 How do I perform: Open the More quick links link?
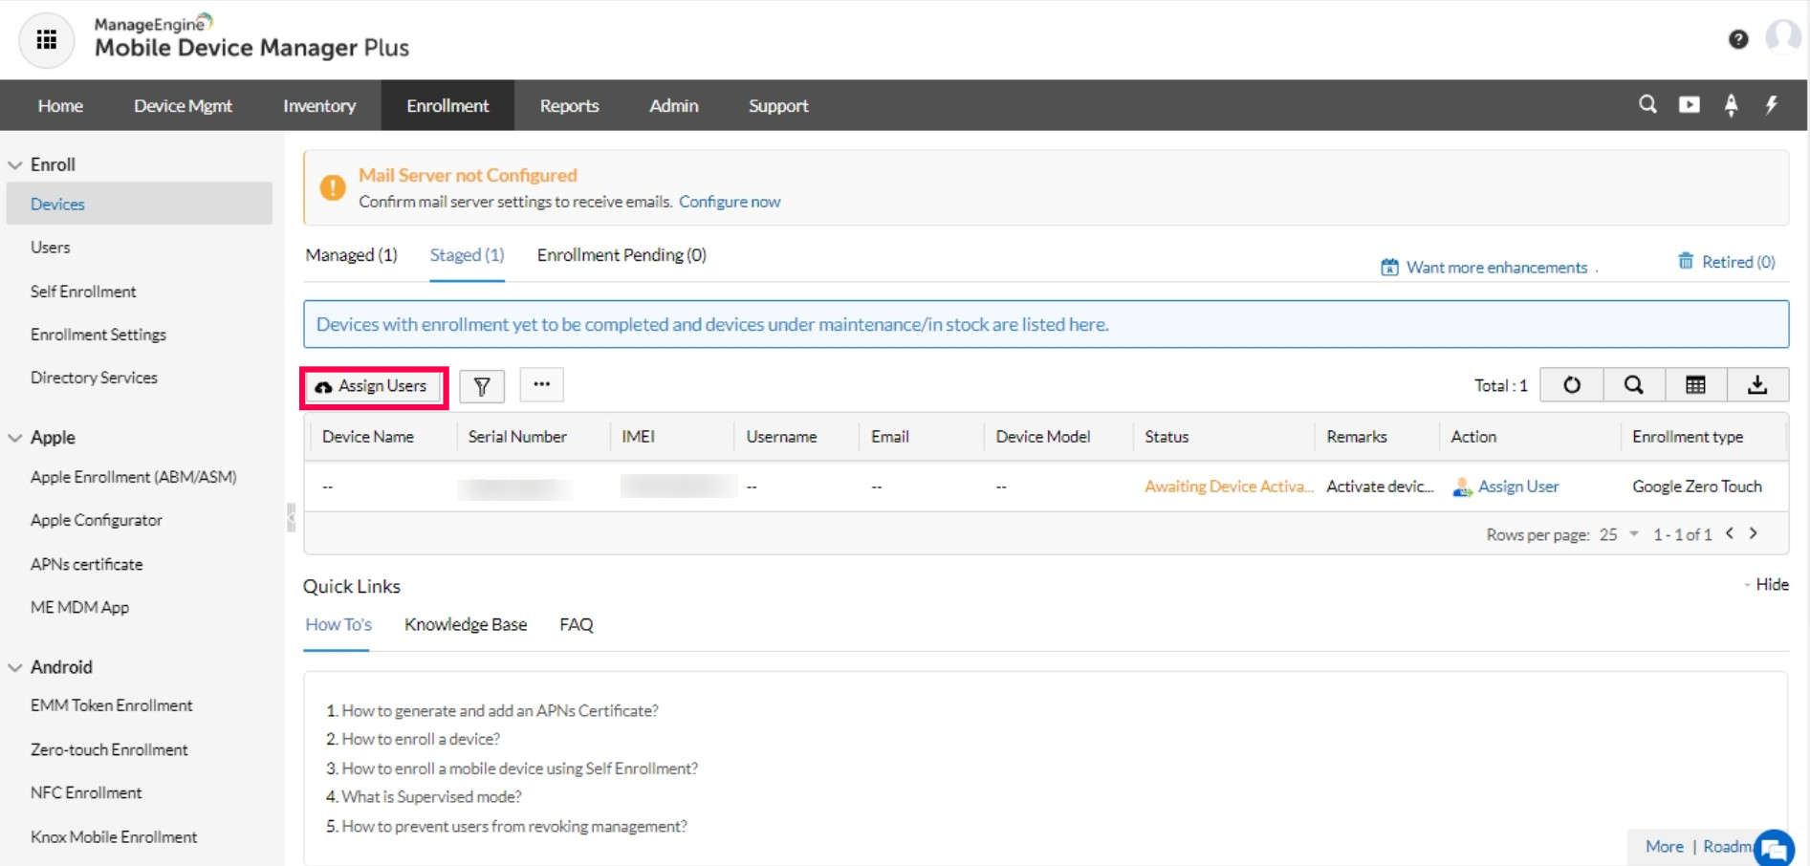point(1664,847)
